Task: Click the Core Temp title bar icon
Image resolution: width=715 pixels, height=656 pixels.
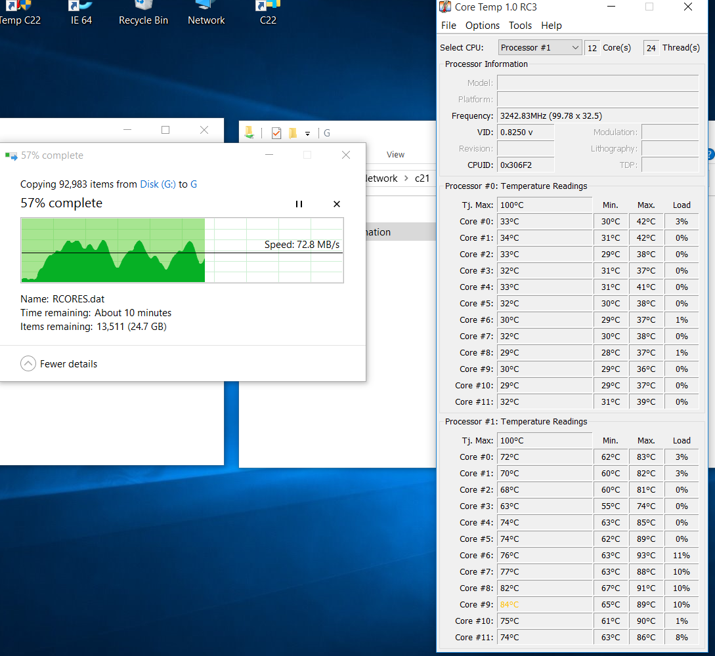Action: coord(445,7)
